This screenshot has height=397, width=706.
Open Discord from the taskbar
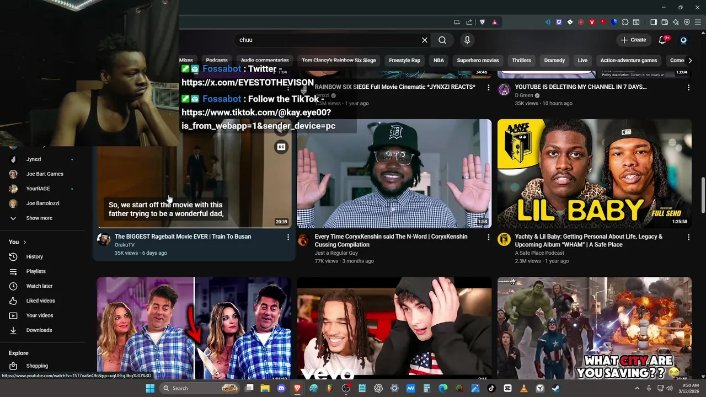[x=281, y=388]
